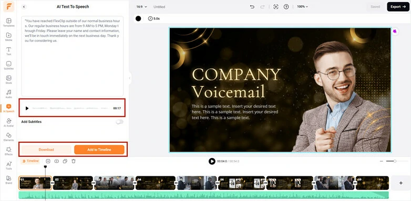Click the green audio track waveform

(x=204, y=195)
